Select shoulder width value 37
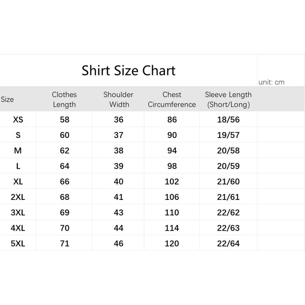The height and width of the screenshot is (305, 305). pos(119,135)
